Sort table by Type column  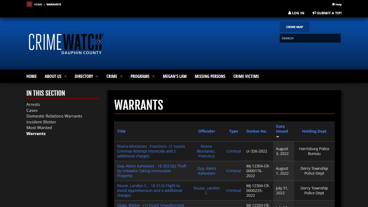coord(233,131)
